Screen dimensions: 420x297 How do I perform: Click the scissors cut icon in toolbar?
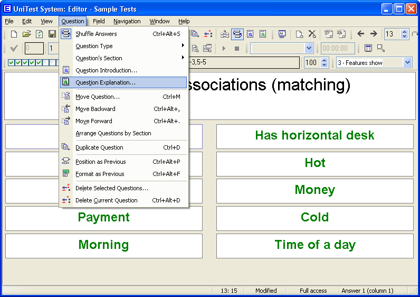pos(312,34)
